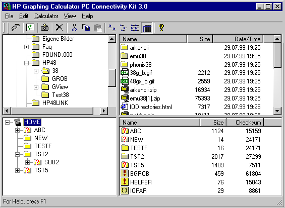Click the 48gx_b.gif GIF file icon
Screen dimensions: 285x208
(x=125, y=81)
